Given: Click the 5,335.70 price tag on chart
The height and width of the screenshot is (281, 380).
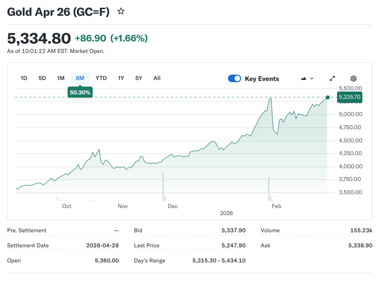Looking at the screenshot, I should 349,97.
